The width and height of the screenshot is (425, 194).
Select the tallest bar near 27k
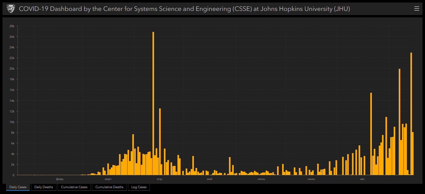point(153,104)
